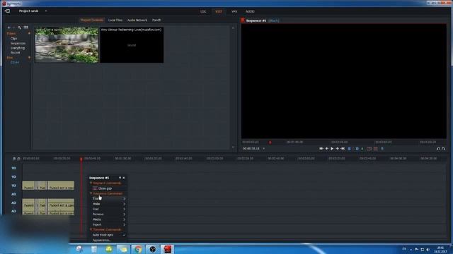Open the folder icon in taskbar
This screenshot has width=453, height=254.
(x=123, y=249)
